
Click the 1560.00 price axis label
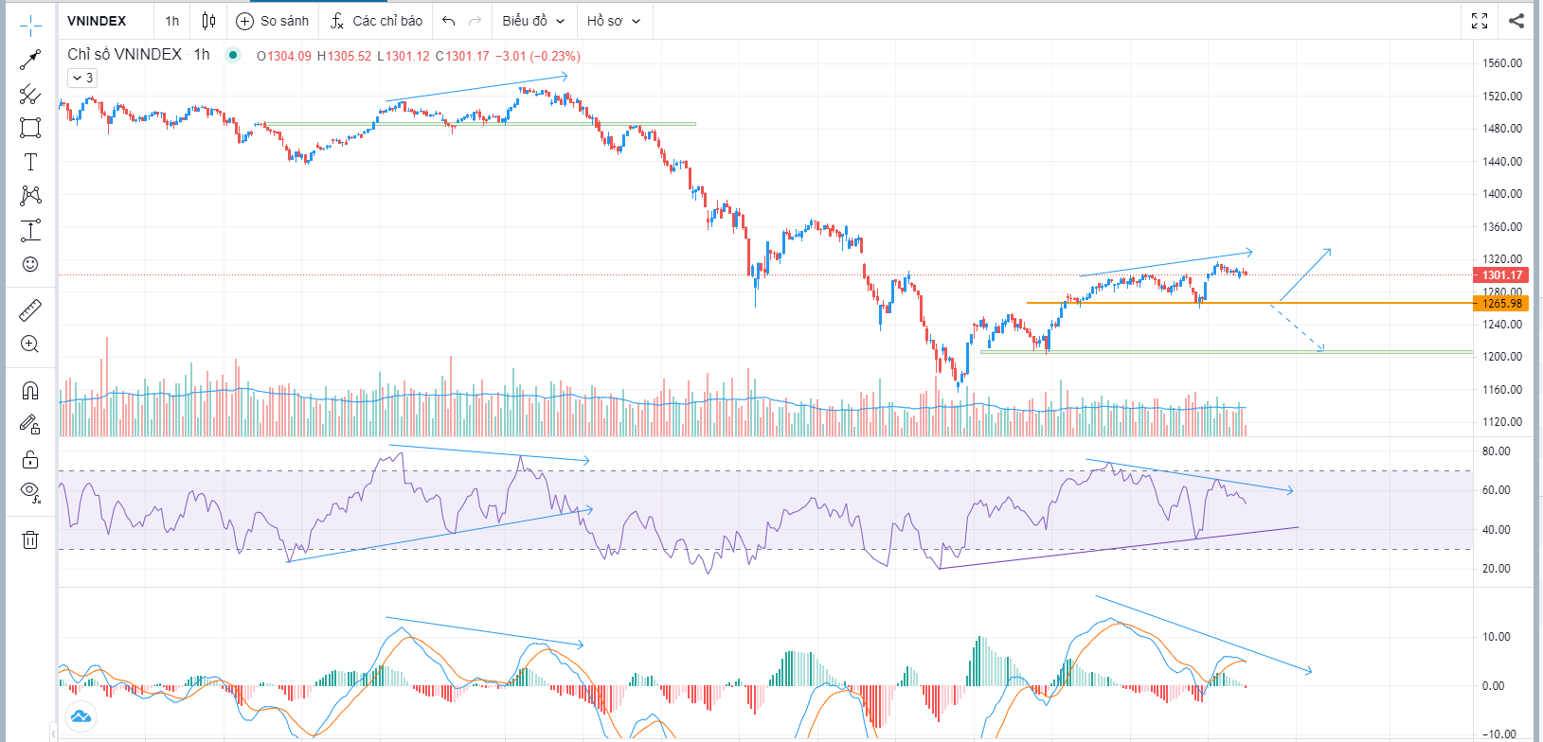1502,63
